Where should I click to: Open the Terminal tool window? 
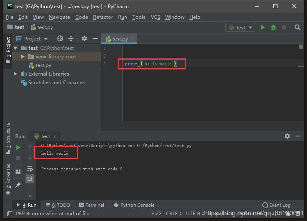coord(91,205)
